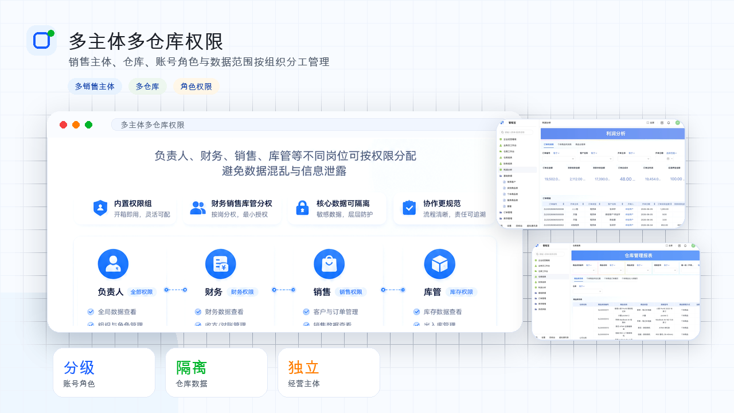The height and width of the screenshot is (413, 734).
Task: Click the check icon beside 库存数据查看
Action: [417, 311]
